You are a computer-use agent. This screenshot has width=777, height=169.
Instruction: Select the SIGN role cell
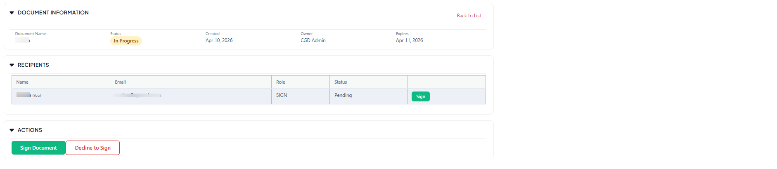(282, 95)
